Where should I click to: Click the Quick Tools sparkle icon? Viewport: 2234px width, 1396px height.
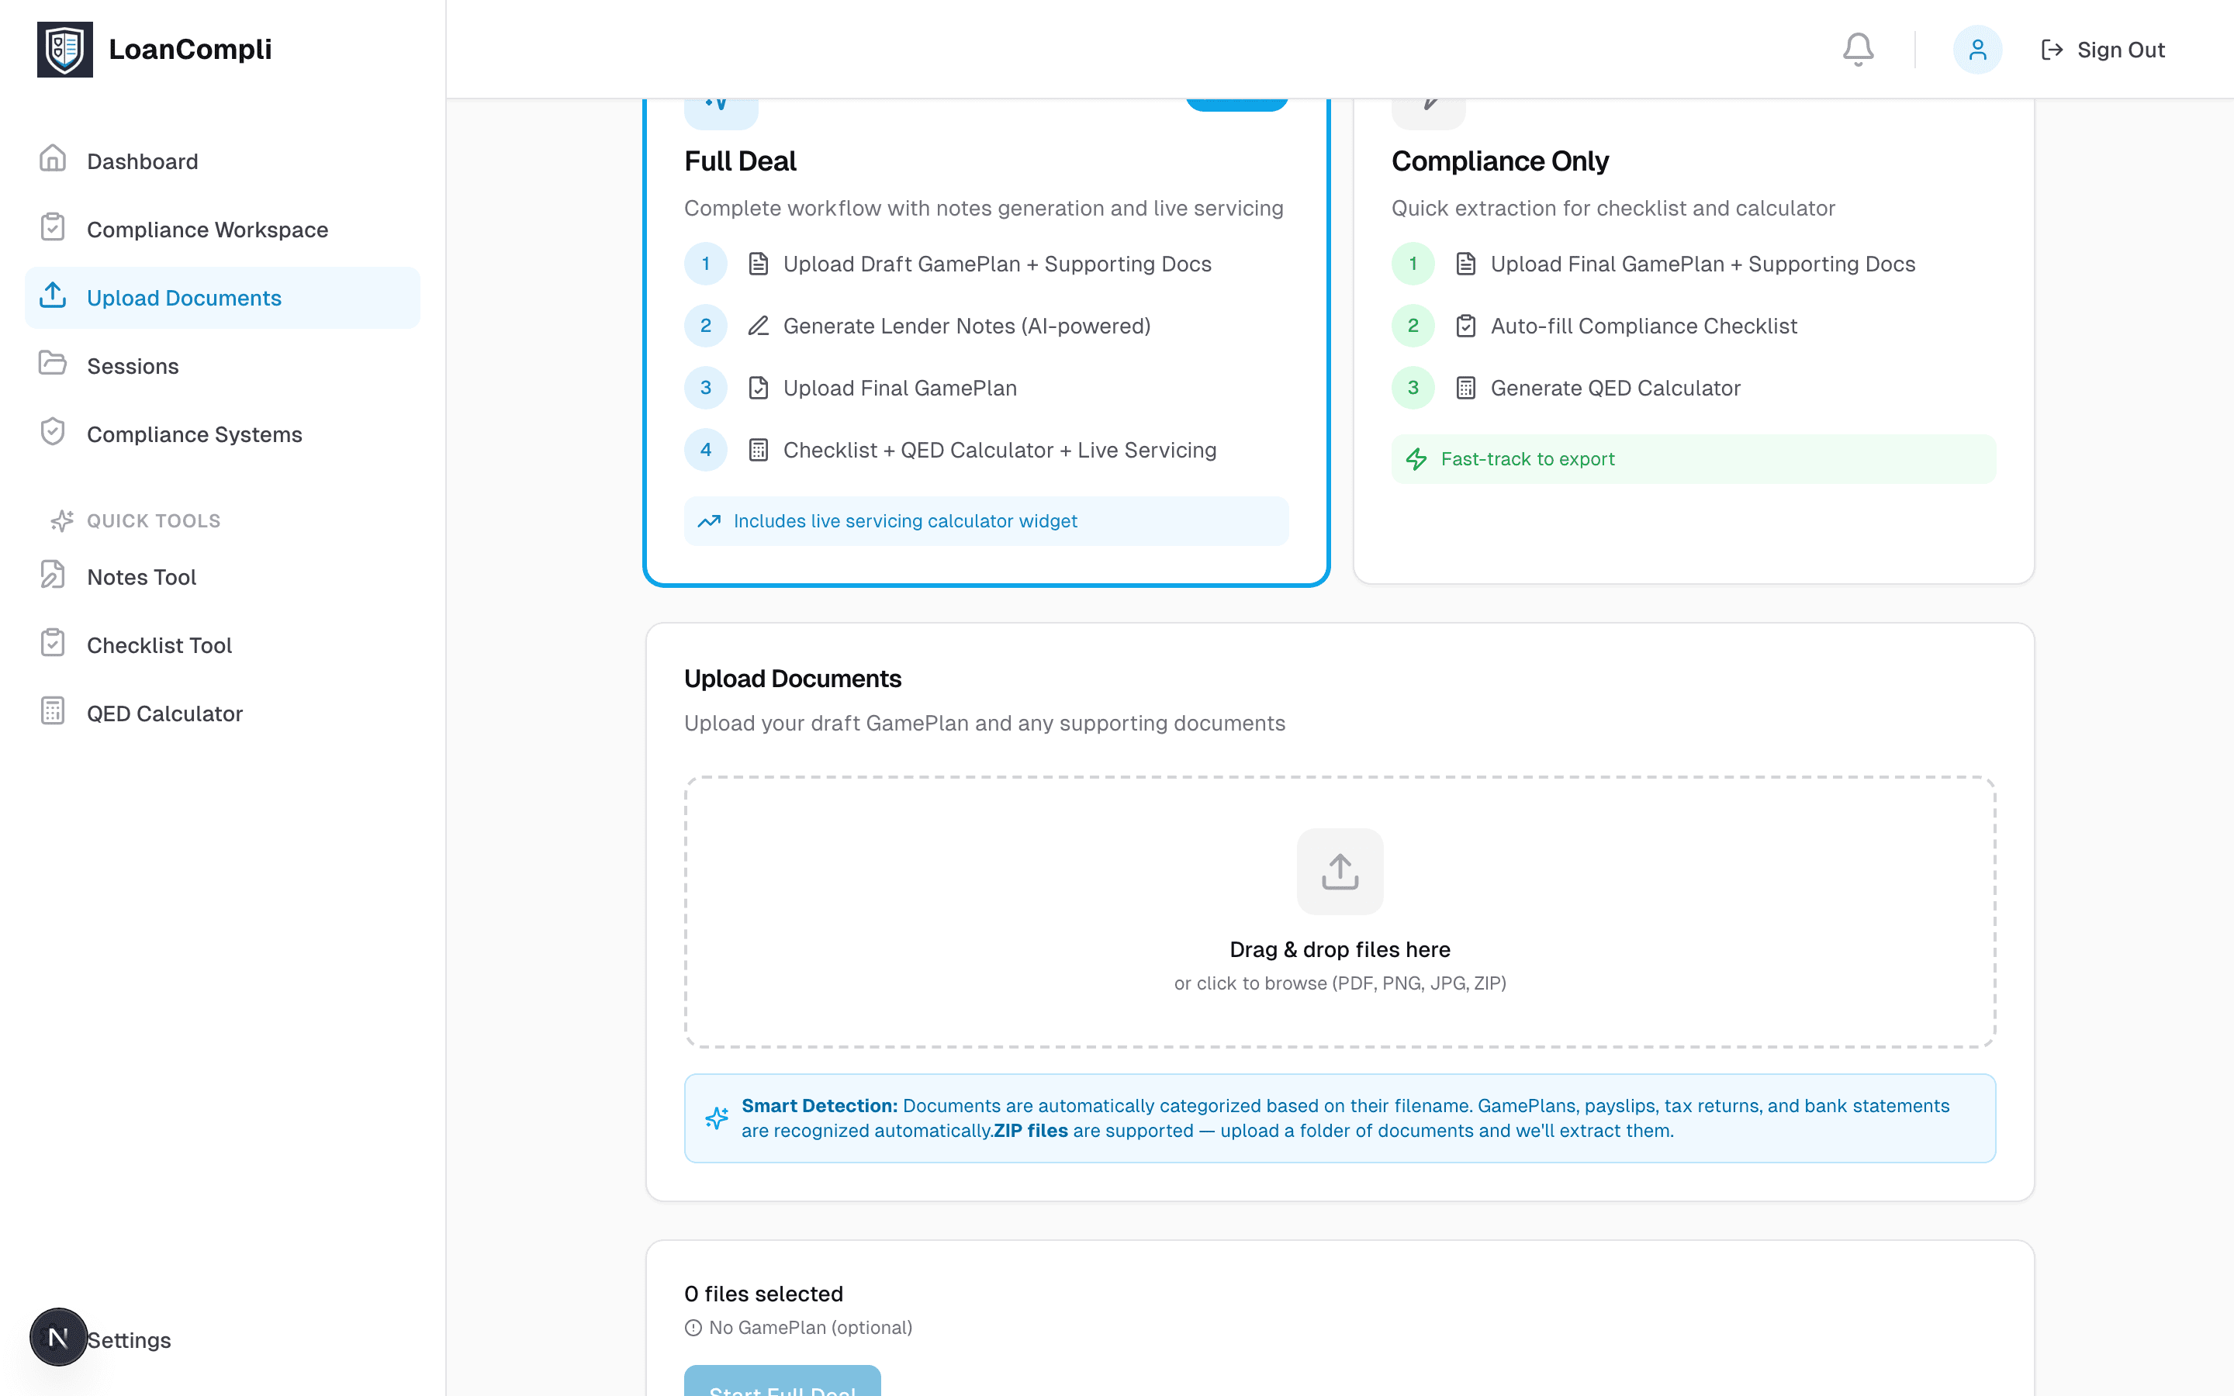[62, 520]
